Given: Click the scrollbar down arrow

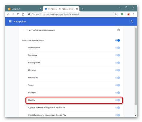Looking at the screenshot, I should (x=135, y=115).
